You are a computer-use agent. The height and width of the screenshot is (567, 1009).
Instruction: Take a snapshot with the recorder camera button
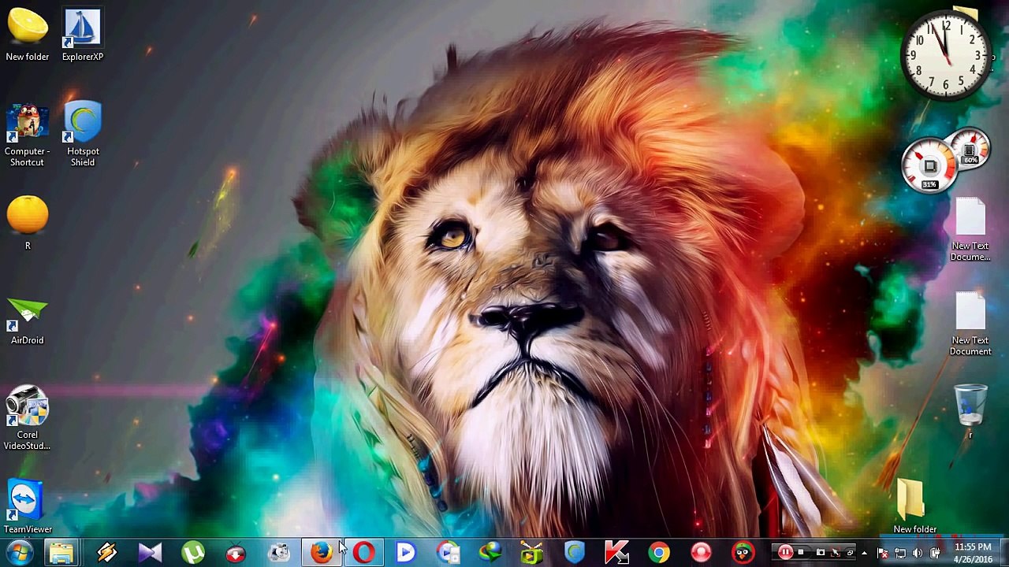821,553
